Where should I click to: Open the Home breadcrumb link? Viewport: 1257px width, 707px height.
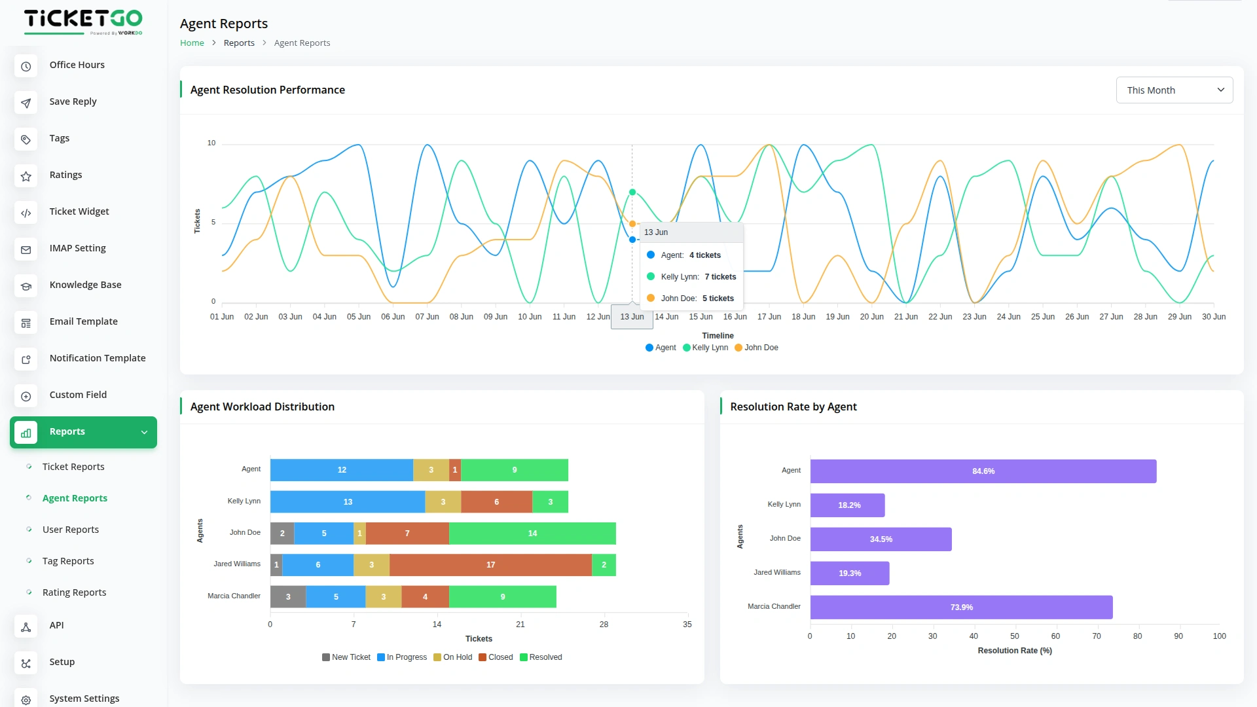coord(192,43)
